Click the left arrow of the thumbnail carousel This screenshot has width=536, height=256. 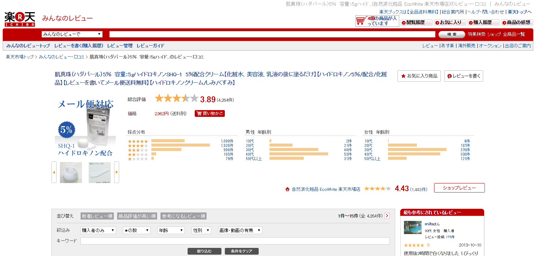tap(54, 172)
